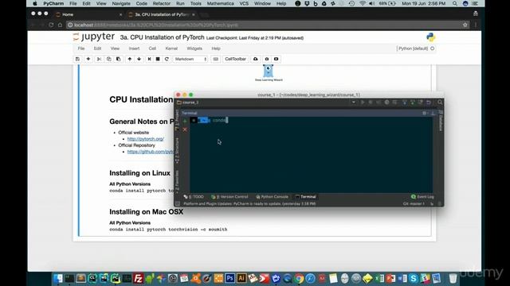Screen dimensions: 510x286
Task: Toggle the Structure side panel in PyCharm
Action: point(177,150)
